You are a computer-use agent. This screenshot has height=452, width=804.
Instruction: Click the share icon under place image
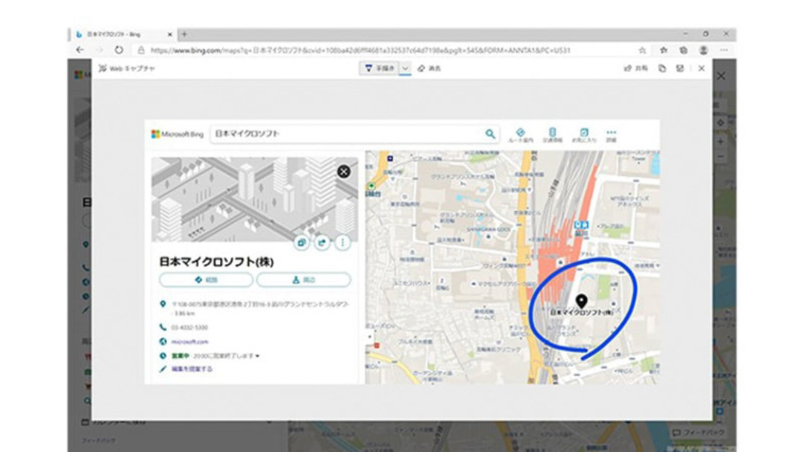(x=322, y=242)
